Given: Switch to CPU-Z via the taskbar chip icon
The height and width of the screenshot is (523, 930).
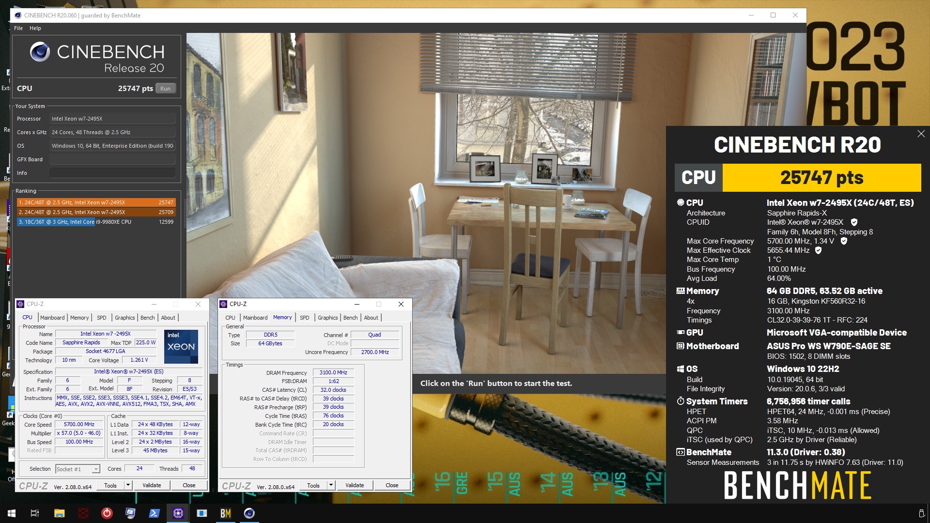Looking at the screenshot, I should point(178,513).
